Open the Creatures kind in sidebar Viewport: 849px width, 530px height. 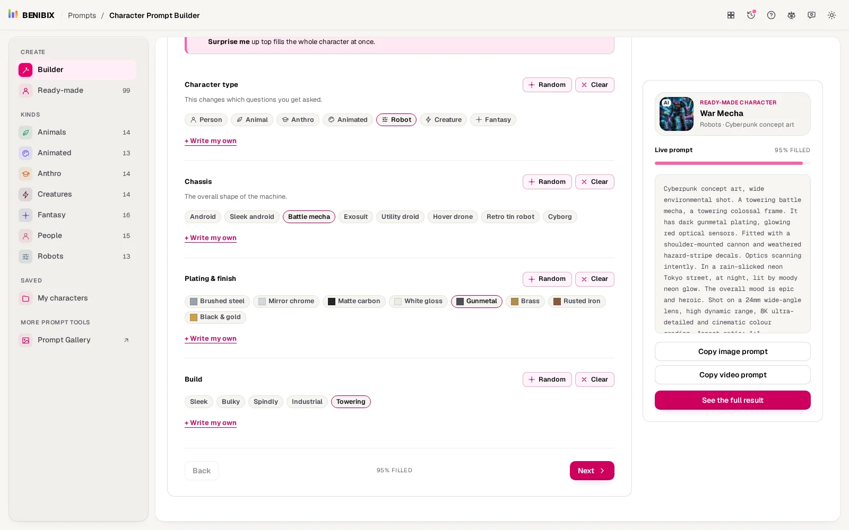(77, 195)
